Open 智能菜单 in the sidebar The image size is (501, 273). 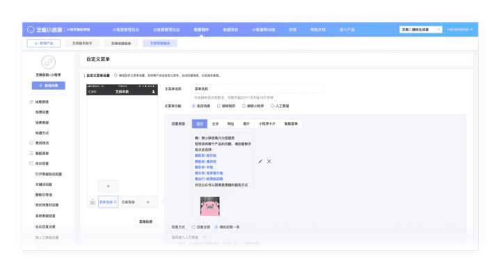click(42, 154)
